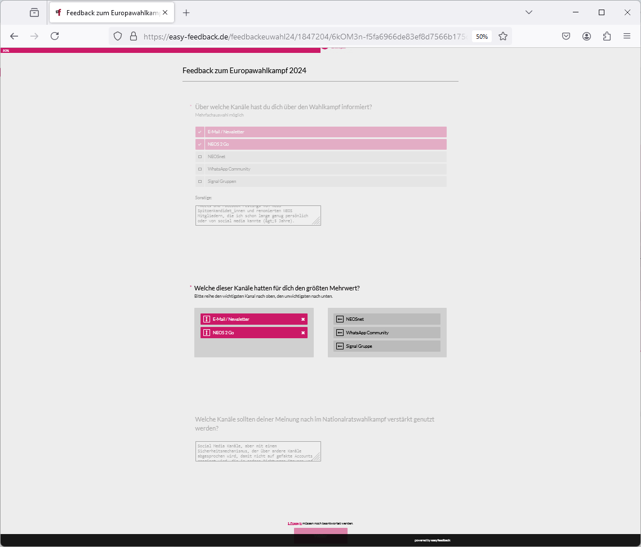Uncheck the E-Mail / Newsletter checkbox
This screenshot has height=547, width=641.
coord(200,132)
